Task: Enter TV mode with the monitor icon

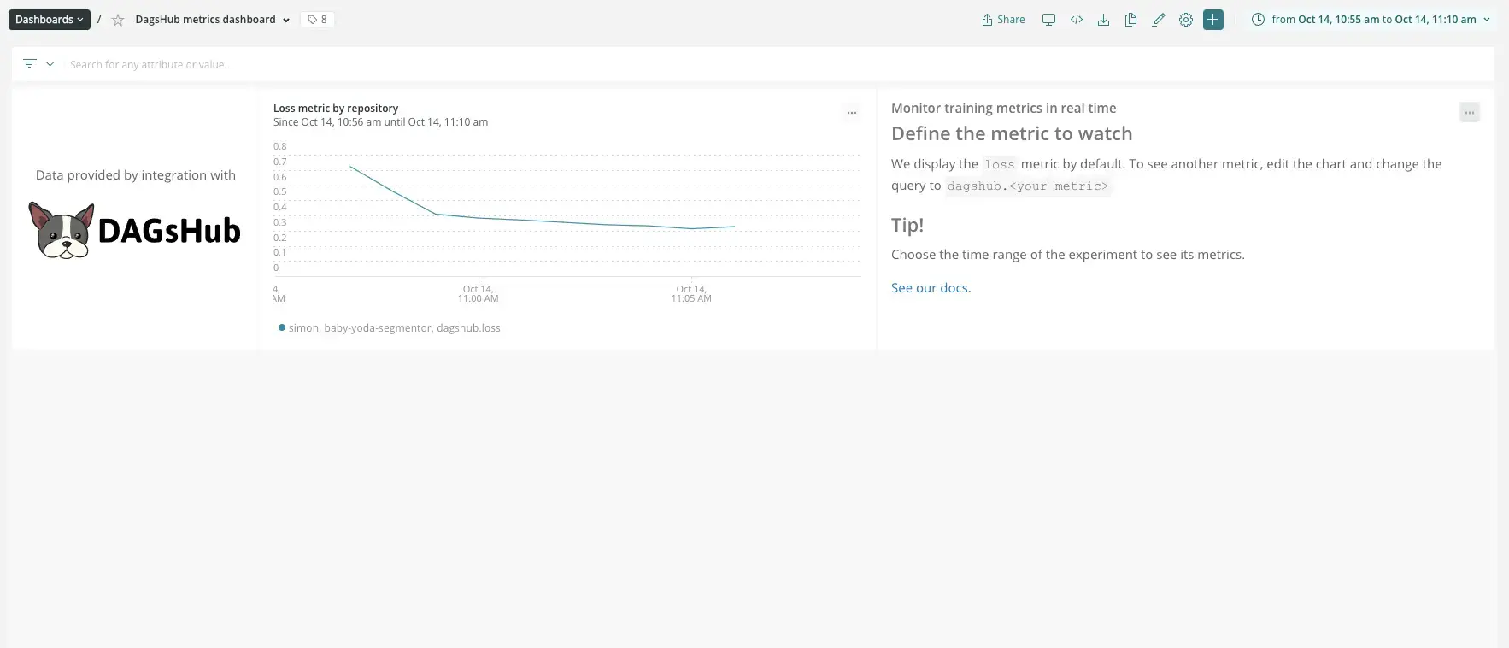Action: (x=1048, y=20)
